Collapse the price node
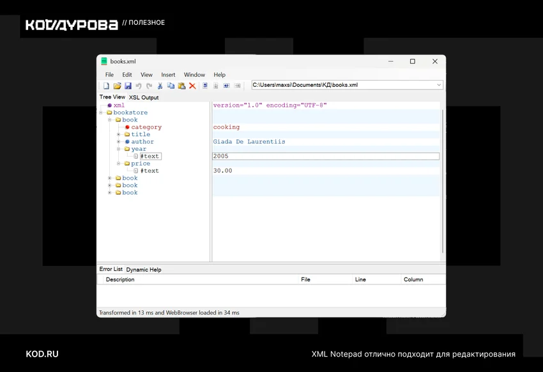543x372 pixels. (118, 164)
